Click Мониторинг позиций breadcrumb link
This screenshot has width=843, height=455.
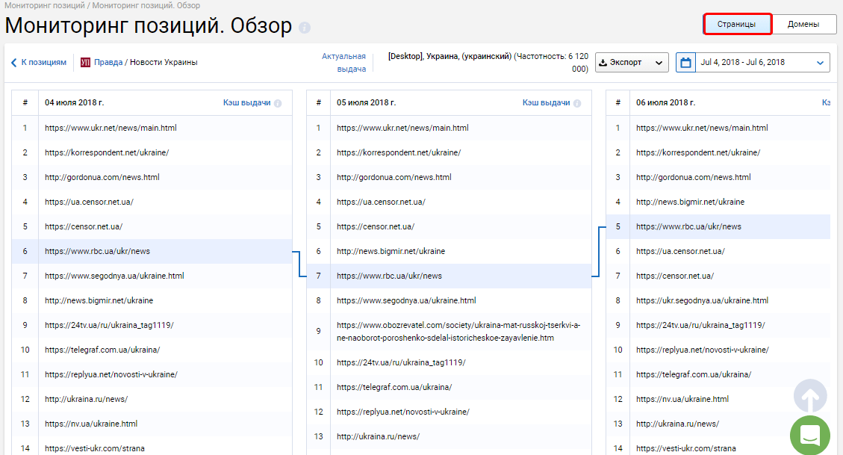tap(45, 5)
